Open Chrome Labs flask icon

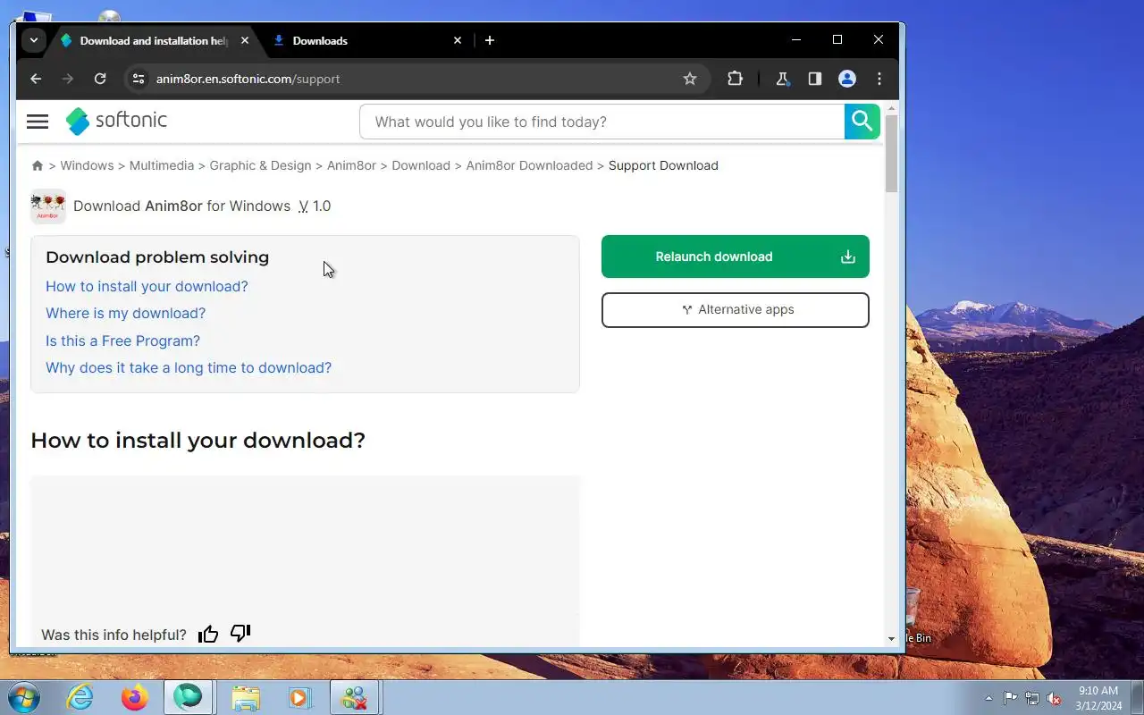pyautogui.click(x=783, y=79)
